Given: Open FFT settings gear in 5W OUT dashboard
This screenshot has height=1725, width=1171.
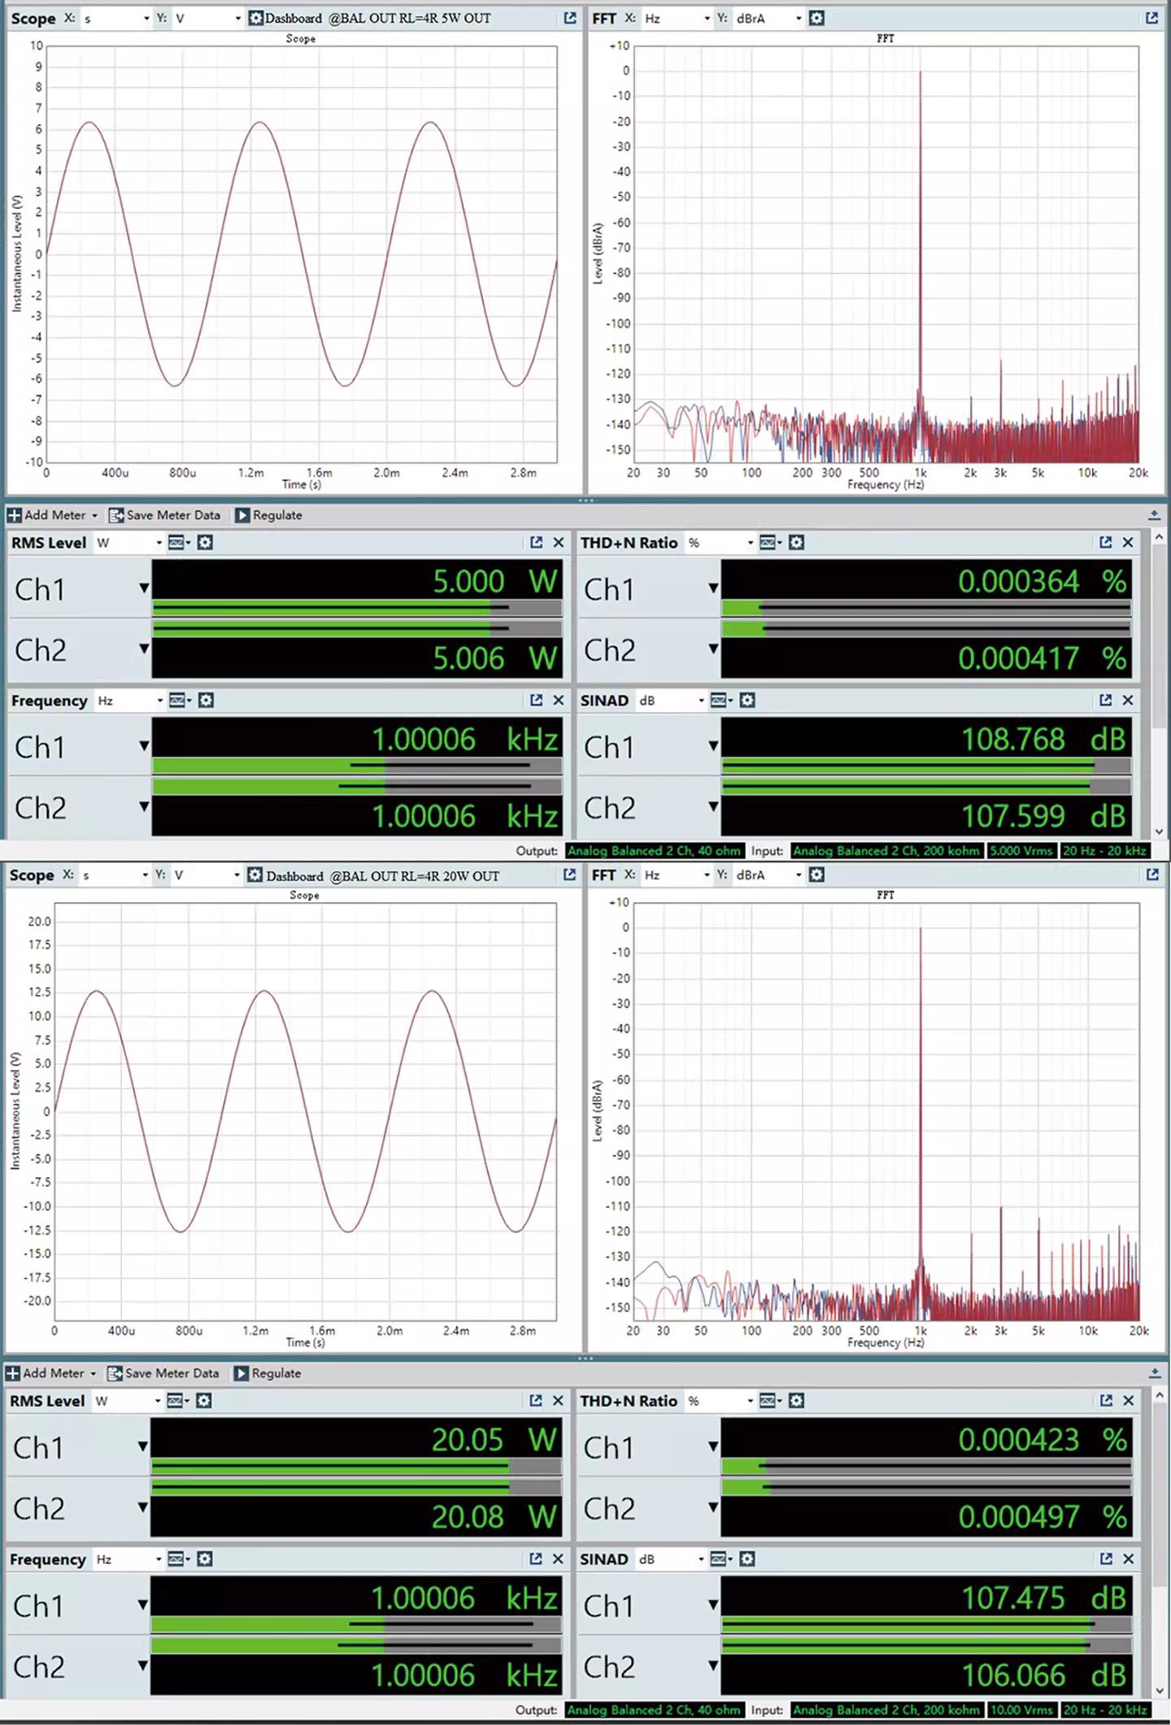Looking at the screenshot, I should click(816, 18).
